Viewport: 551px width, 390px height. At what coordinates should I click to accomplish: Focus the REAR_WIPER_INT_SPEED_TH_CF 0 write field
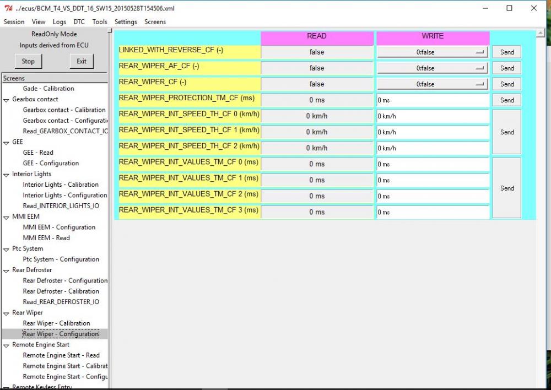click(433, 116)
